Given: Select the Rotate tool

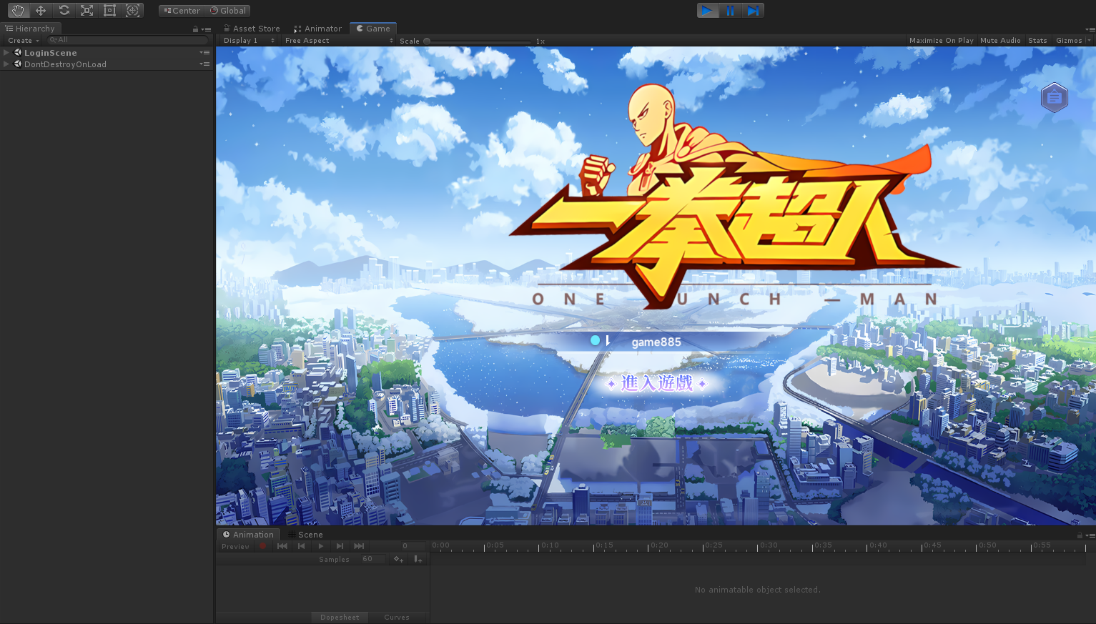Looking at the screenshot, I should (x=64, y=11).
